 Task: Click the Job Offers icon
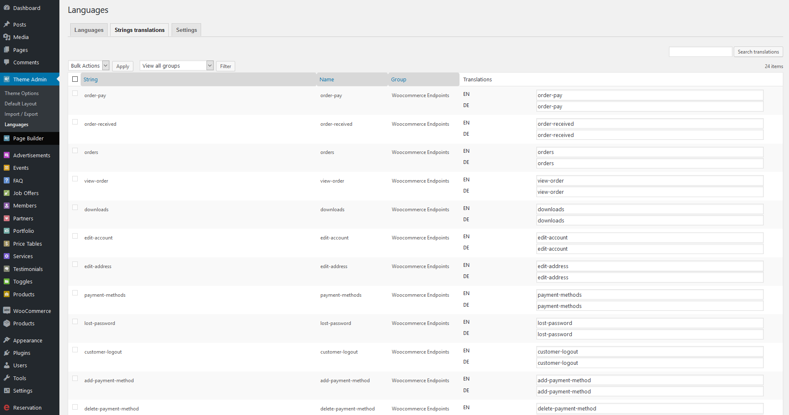(7, 193)
